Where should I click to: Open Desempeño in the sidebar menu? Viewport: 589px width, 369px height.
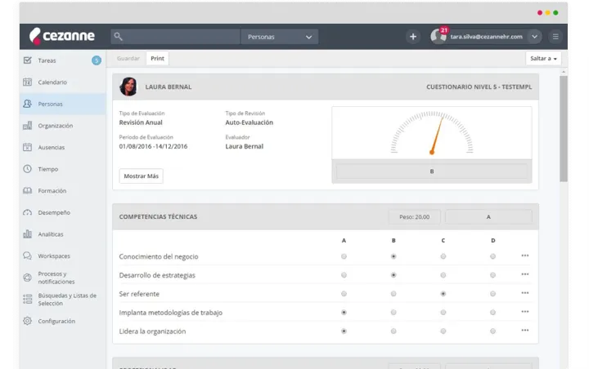[53, 212]
